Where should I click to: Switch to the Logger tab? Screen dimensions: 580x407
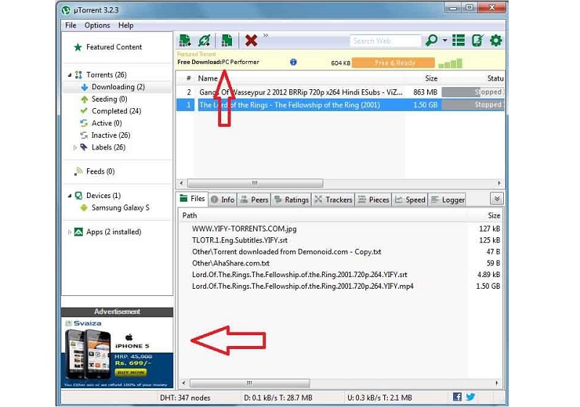click(447, 200)
